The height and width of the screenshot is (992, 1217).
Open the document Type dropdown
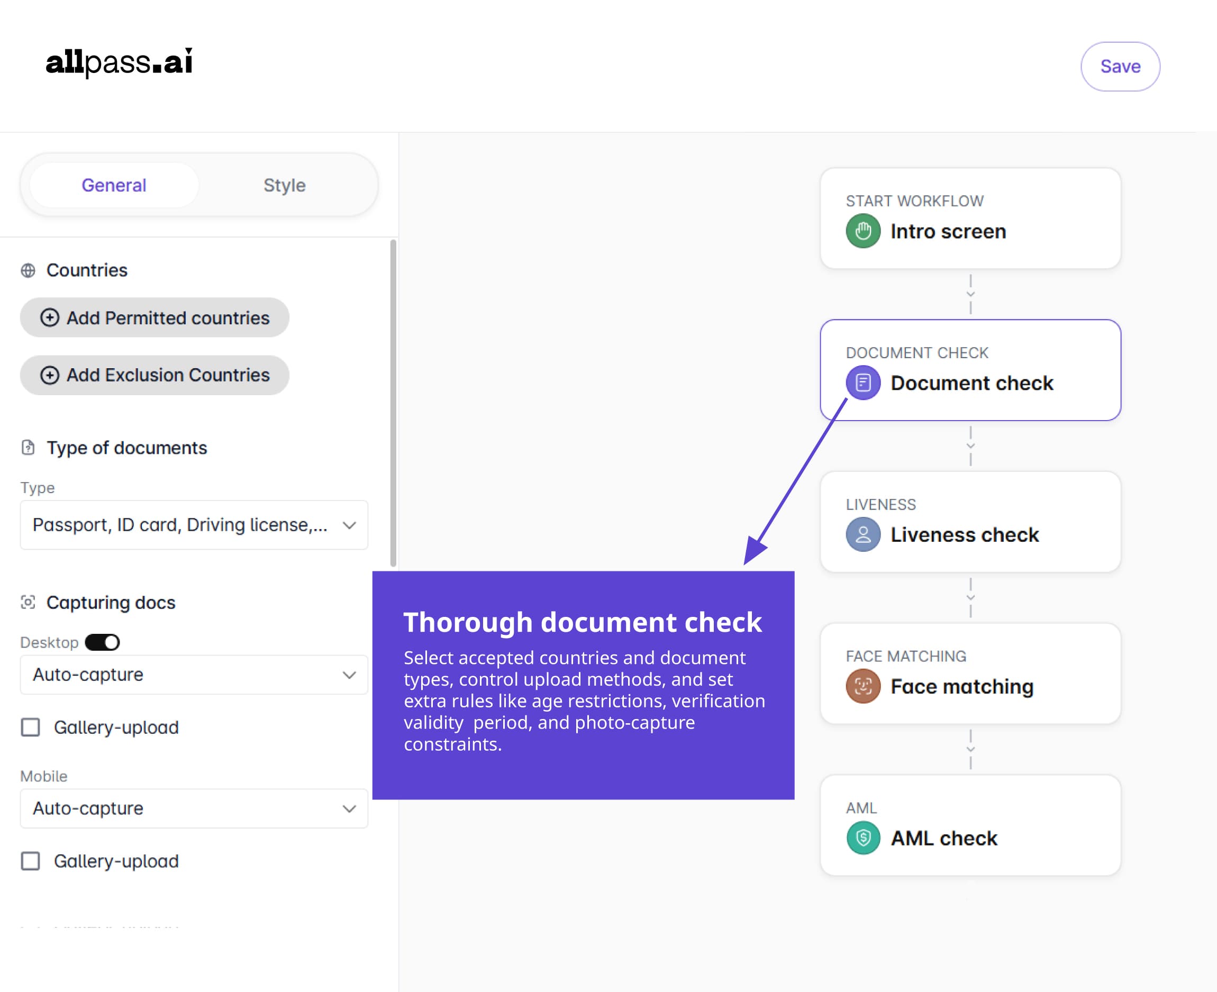(x=194, y=525)
